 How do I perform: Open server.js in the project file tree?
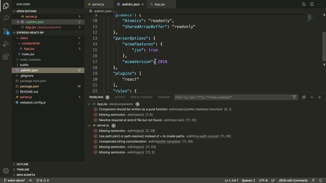pyautogui.click(x=26, y=97)
